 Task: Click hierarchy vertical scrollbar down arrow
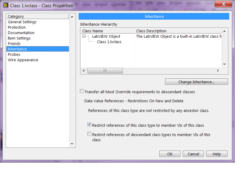(224, 64)
